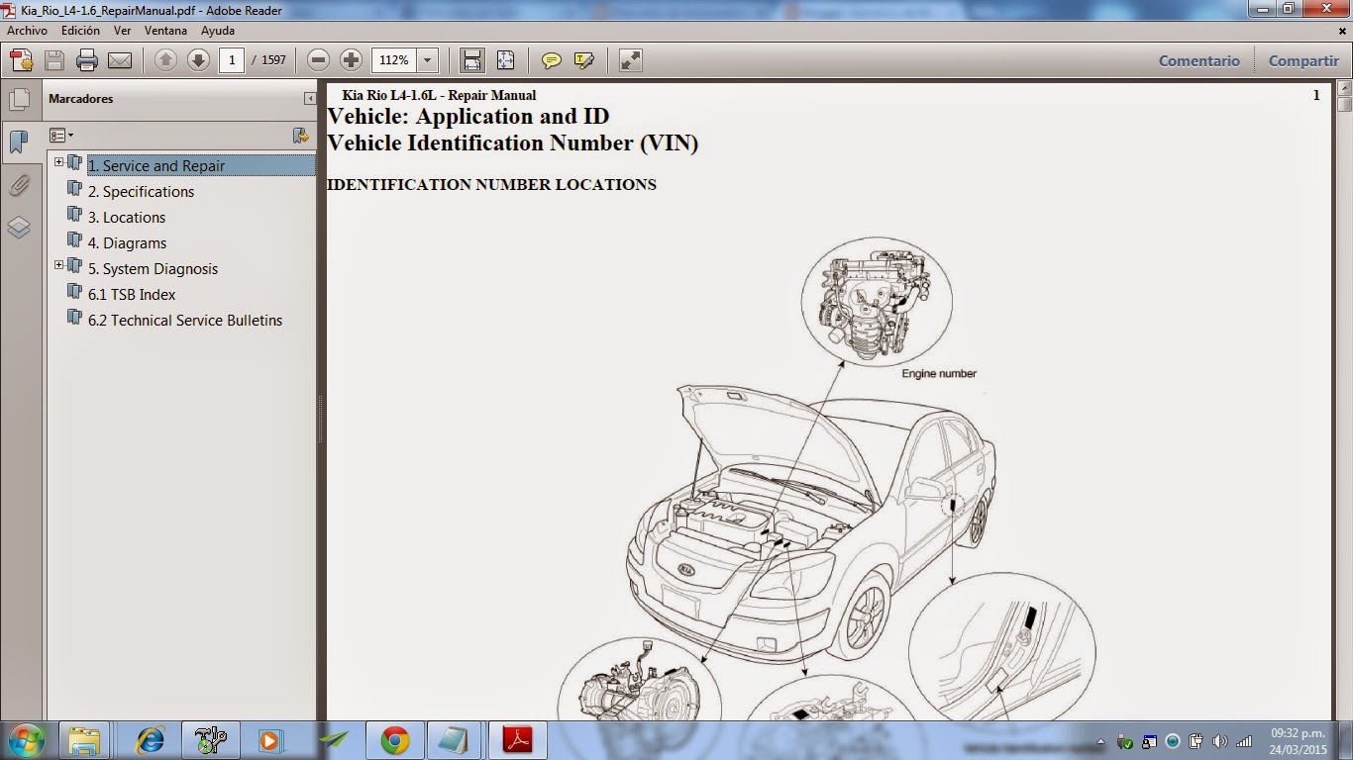This screenshot has width=1353, height=760.
Task: Open the Compartir pane
Action: coord(1303,60)
